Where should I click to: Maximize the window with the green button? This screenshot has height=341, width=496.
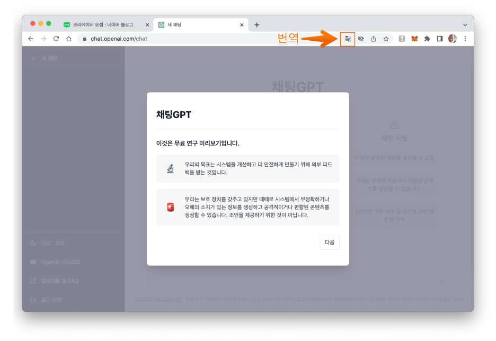48,23
